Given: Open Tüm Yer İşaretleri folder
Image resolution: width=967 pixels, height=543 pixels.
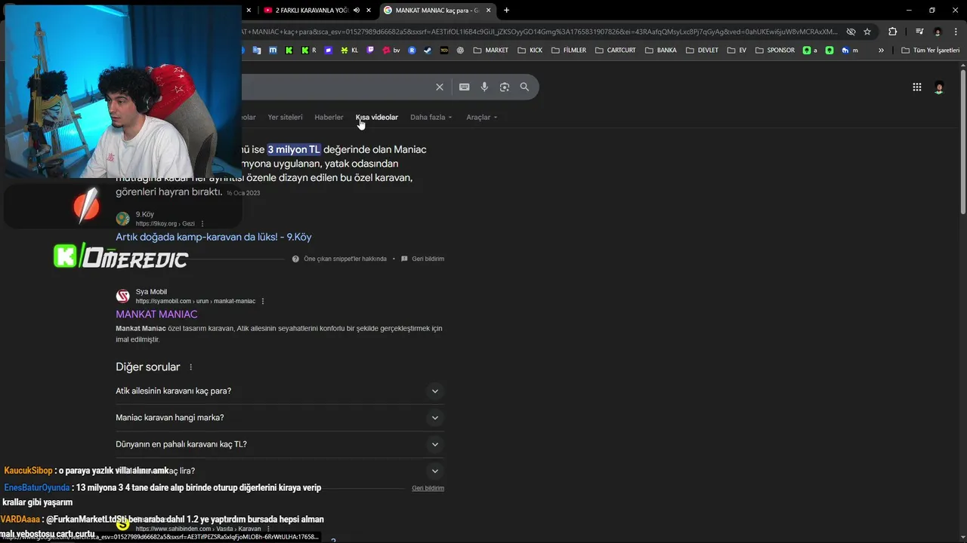Looking at the screenshot, I should 930,51.
